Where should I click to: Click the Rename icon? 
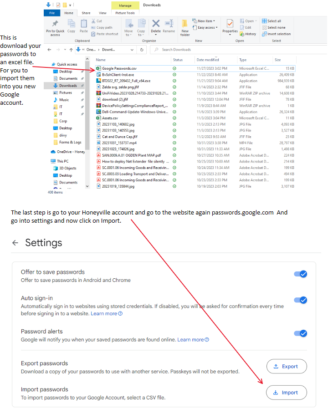[169, 24]
